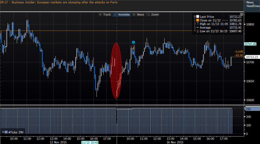Expand the #Ticks legend plus box

[x=3, y=132]
